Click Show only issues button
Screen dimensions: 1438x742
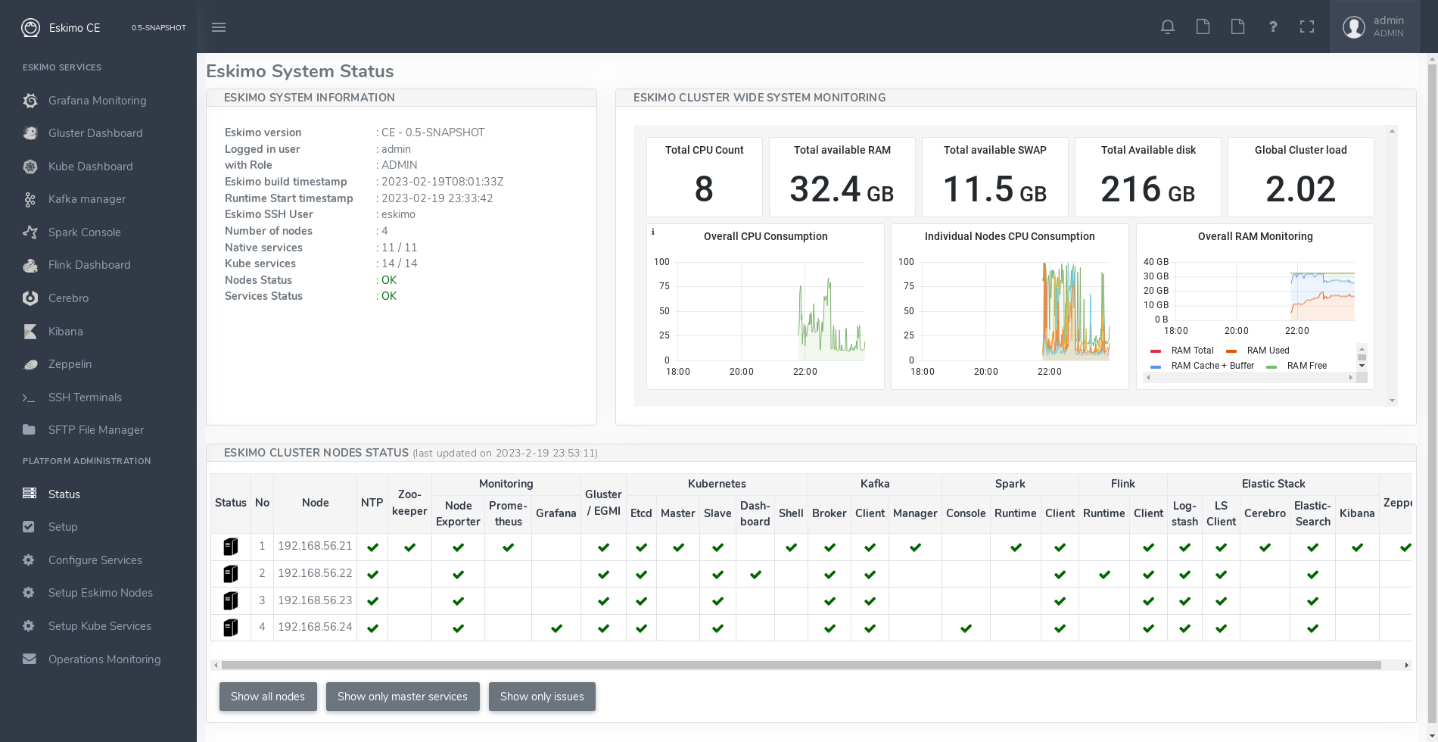coord(542,697)
